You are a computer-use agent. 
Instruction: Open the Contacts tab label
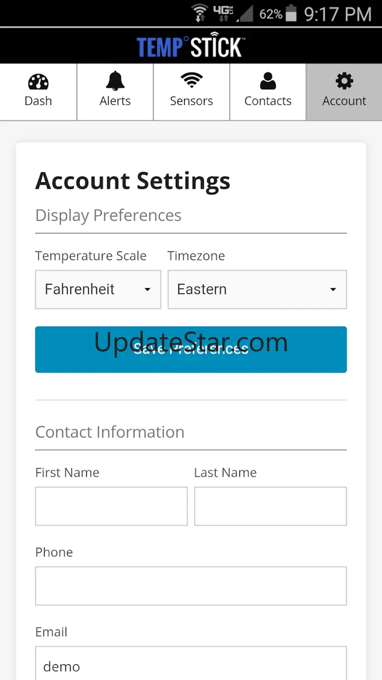(268, 101)
